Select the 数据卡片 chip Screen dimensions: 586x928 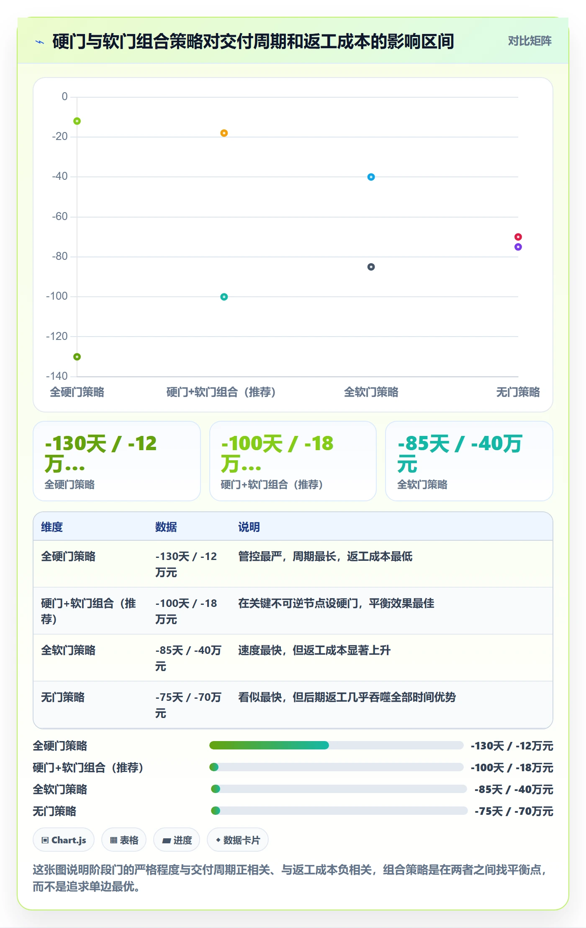tap(238, 840)
